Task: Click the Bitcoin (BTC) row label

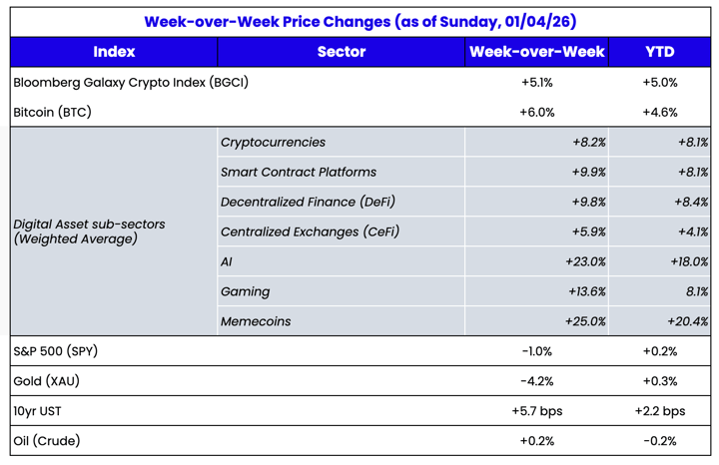Action: click(x=52, y=112)
